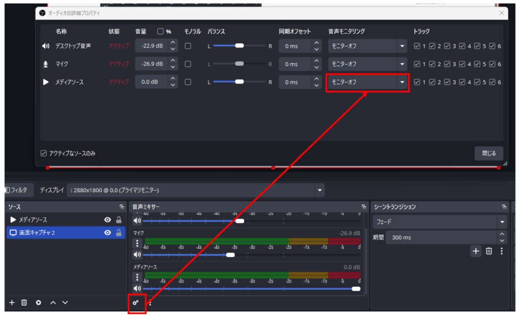Open メディアソース audio monitoring dropdown
520x315 pixels.
pos(368,82)
